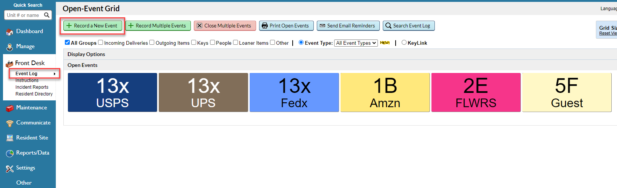Click plus icon on Record a New Event

(x=69, y=26)
